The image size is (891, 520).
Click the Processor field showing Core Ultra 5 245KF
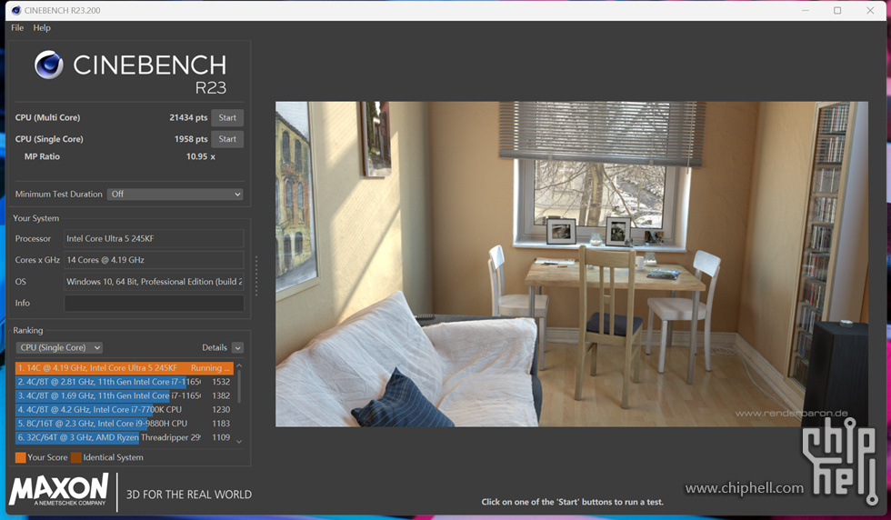pos(154,239)
